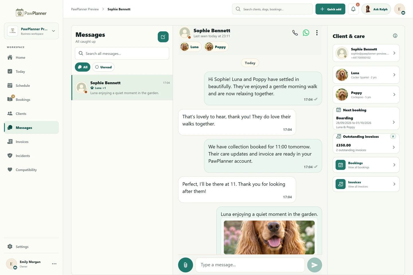
Task: Open the Invoices icon card in the Client panel
Action: pyautogui.click(x=366, y=184)
